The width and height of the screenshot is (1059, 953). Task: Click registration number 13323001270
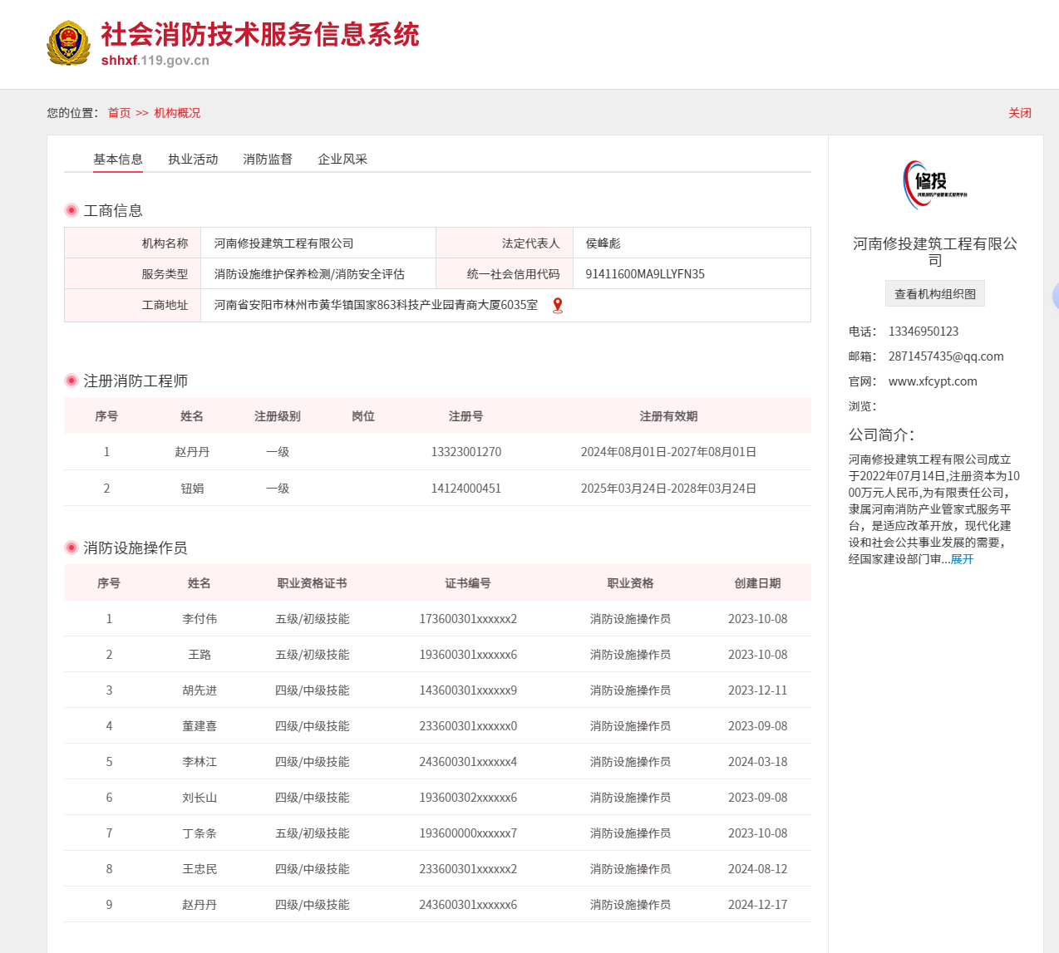466,452
